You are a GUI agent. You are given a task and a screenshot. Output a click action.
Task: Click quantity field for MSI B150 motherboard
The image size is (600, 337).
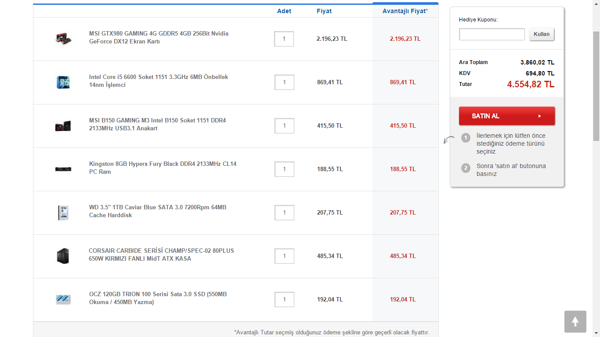[x=284, y=125]
